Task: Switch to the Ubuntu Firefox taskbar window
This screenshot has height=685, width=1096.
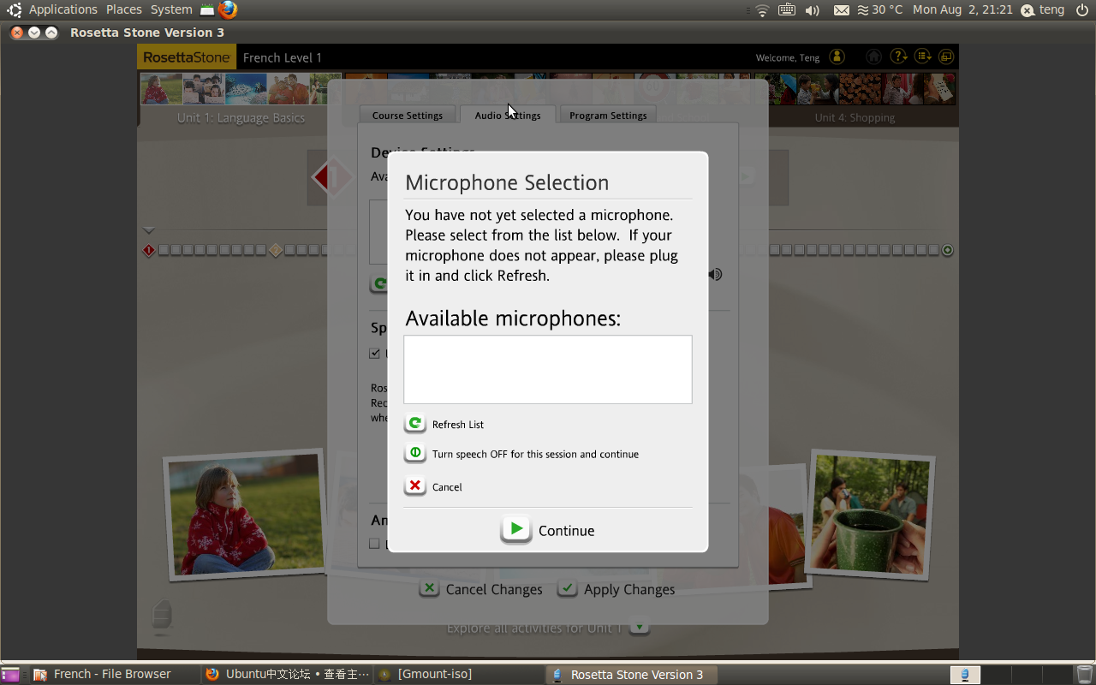Action: point(288,675)
